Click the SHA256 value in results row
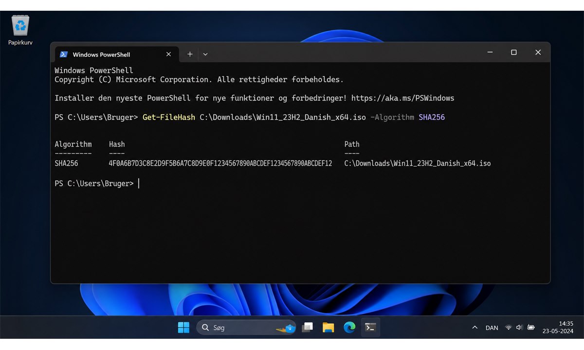584x350 pixels. tap(66, 163)
